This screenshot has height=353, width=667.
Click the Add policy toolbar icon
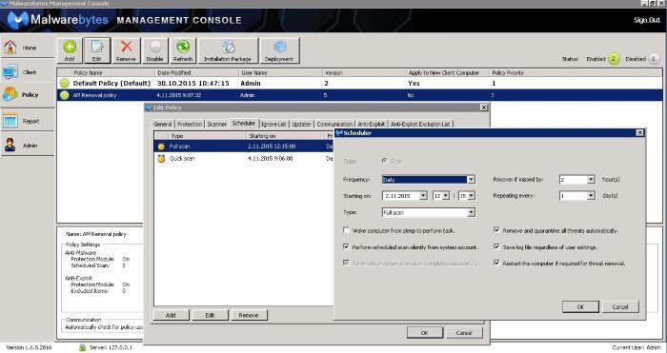tap(70, 47)
